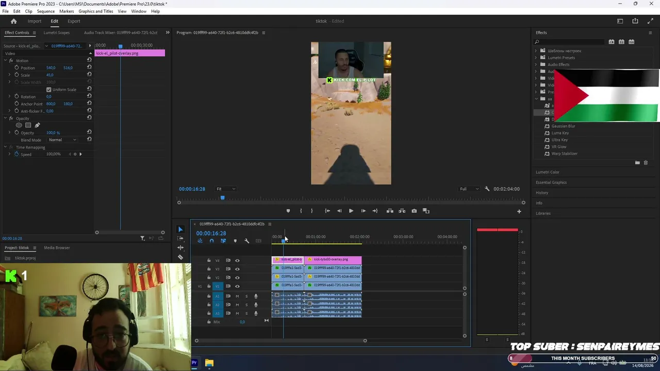Step forward one frame
Viewport: 660px width, 371px height.
click(364, 211)
